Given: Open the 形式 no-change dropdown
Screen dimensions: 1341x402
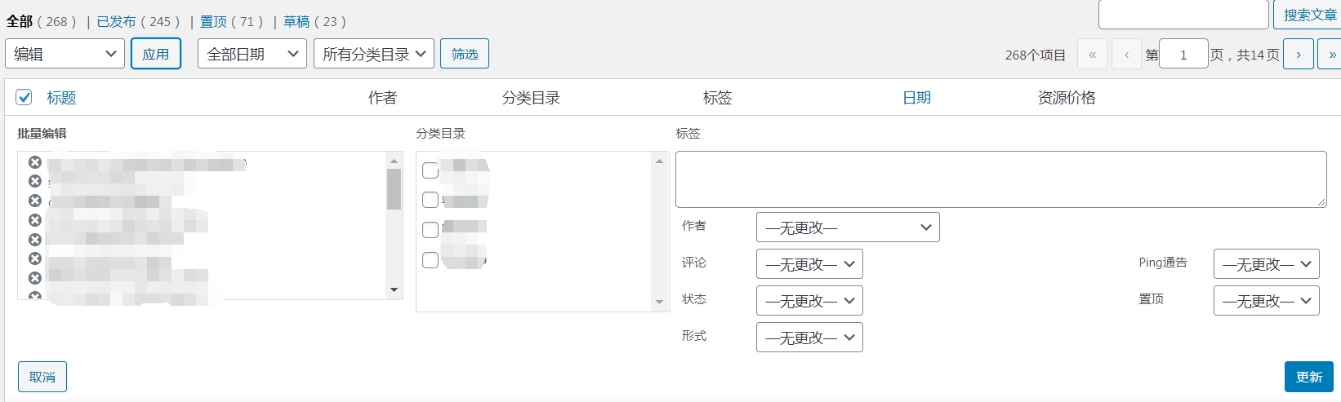Looking at the screenshot, I should [809, 338].
